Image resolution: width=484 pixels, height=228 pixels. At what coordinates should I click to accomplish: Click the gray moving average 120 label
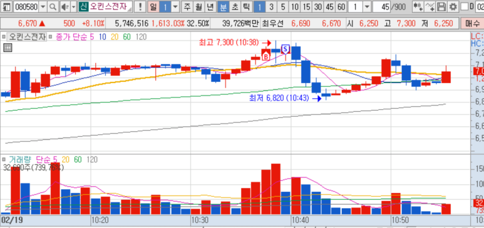(141, 37)
